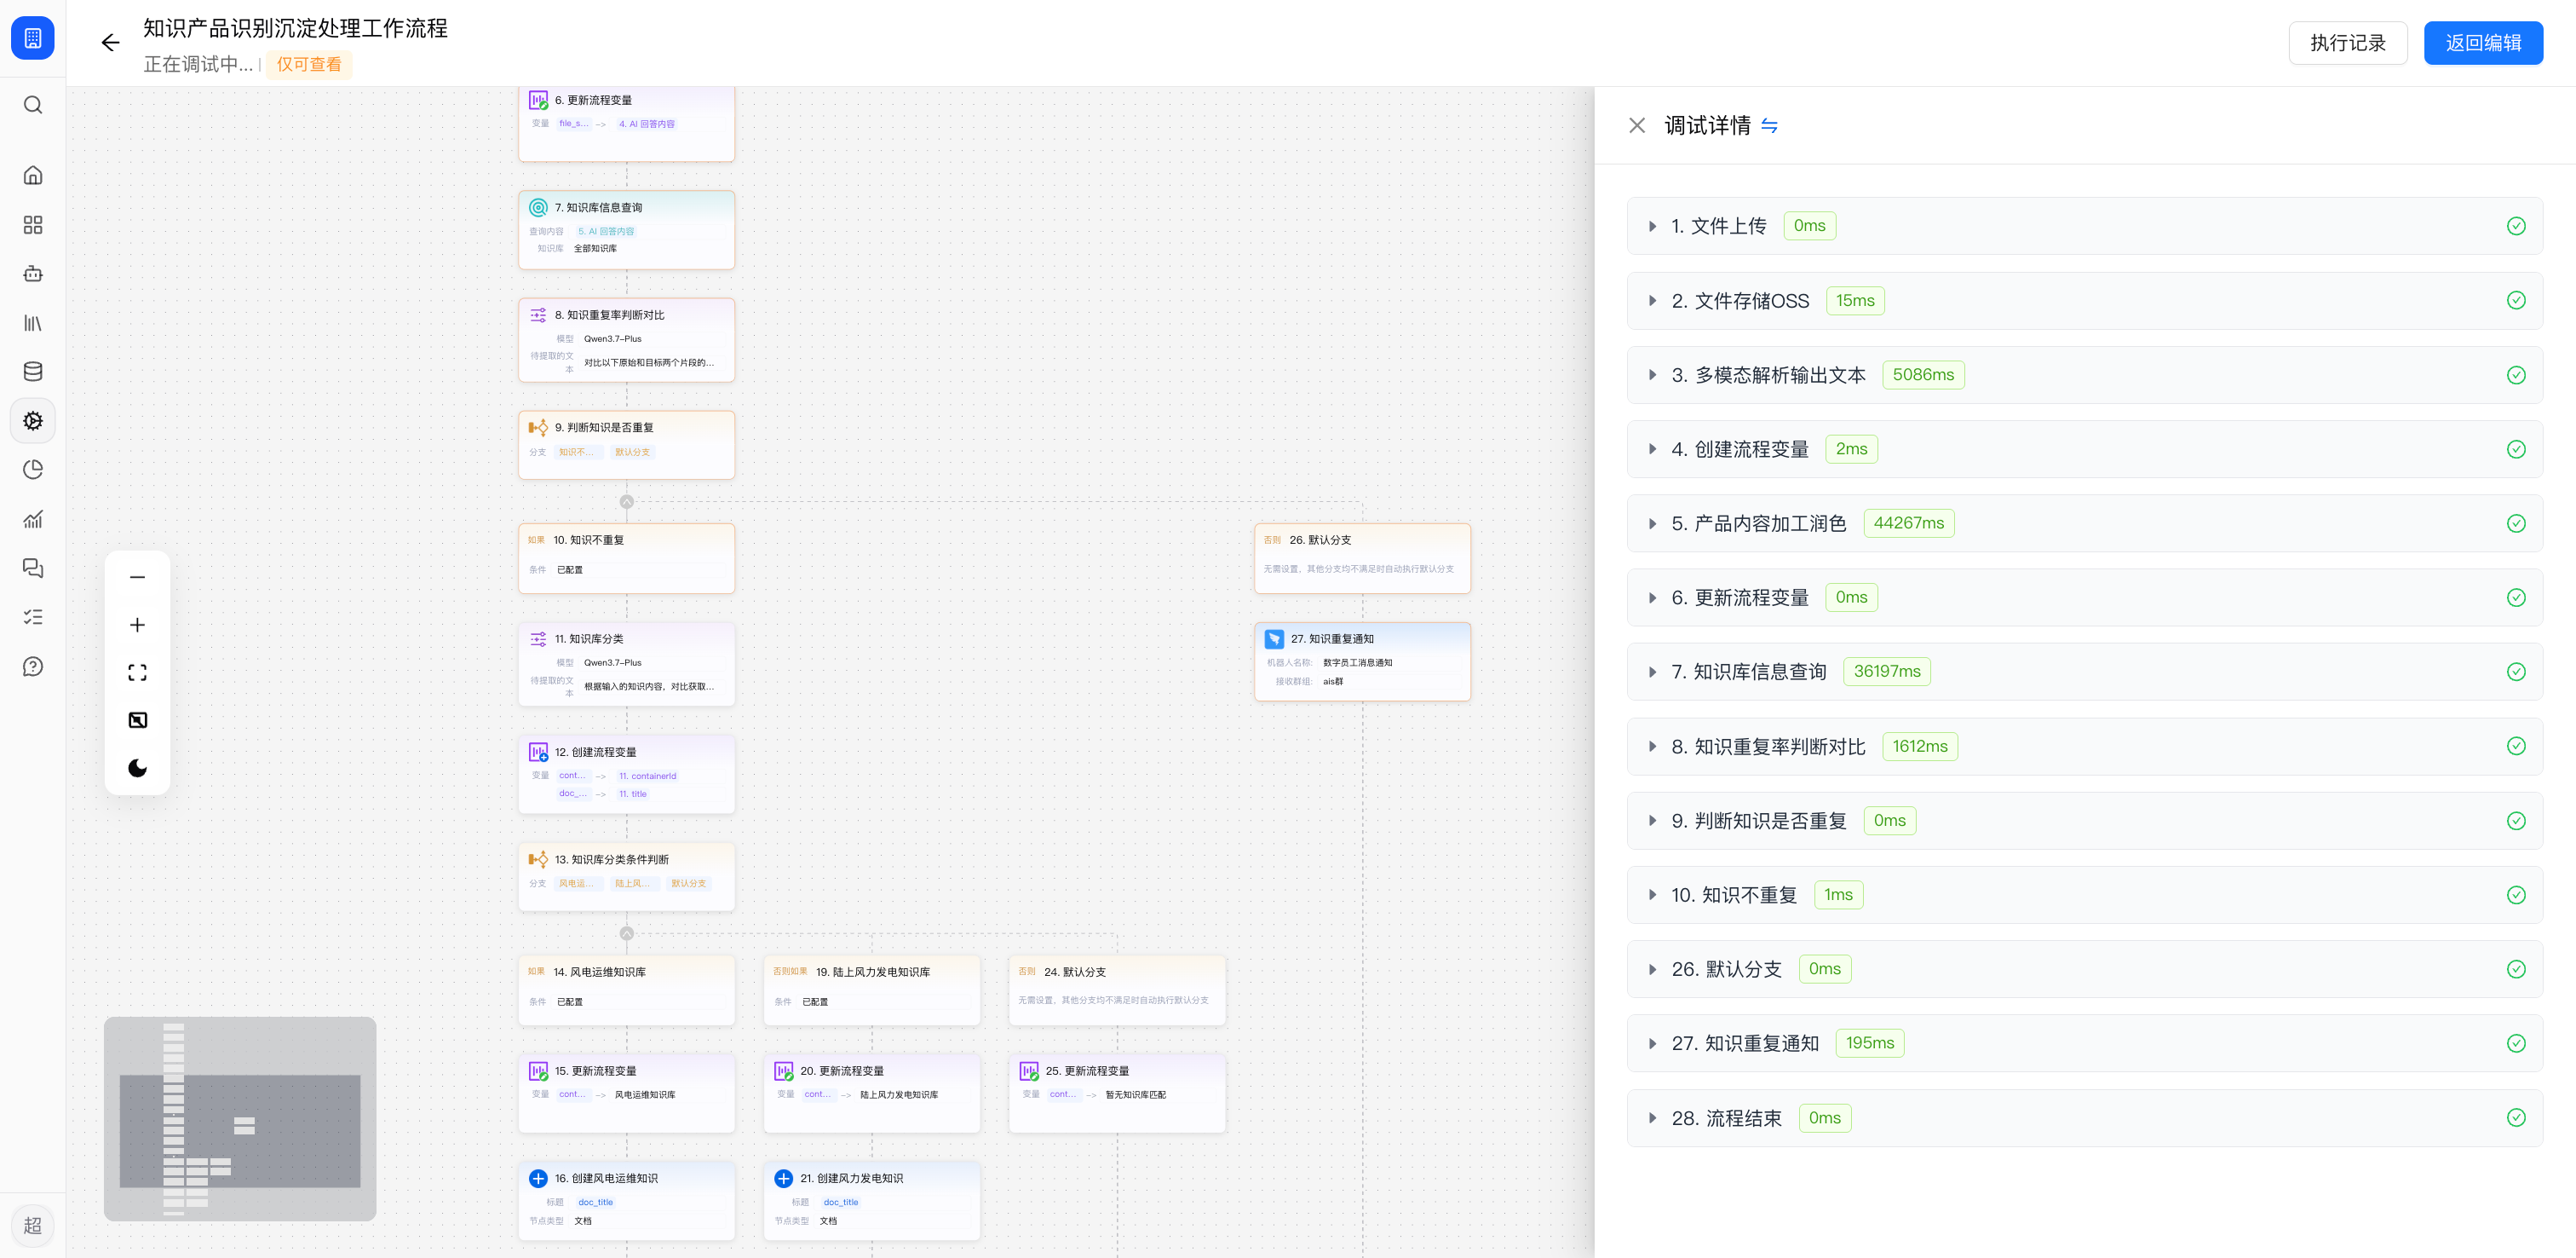
Task: Click the 44267ms duration badge
Action: (x=1908, y=522)
